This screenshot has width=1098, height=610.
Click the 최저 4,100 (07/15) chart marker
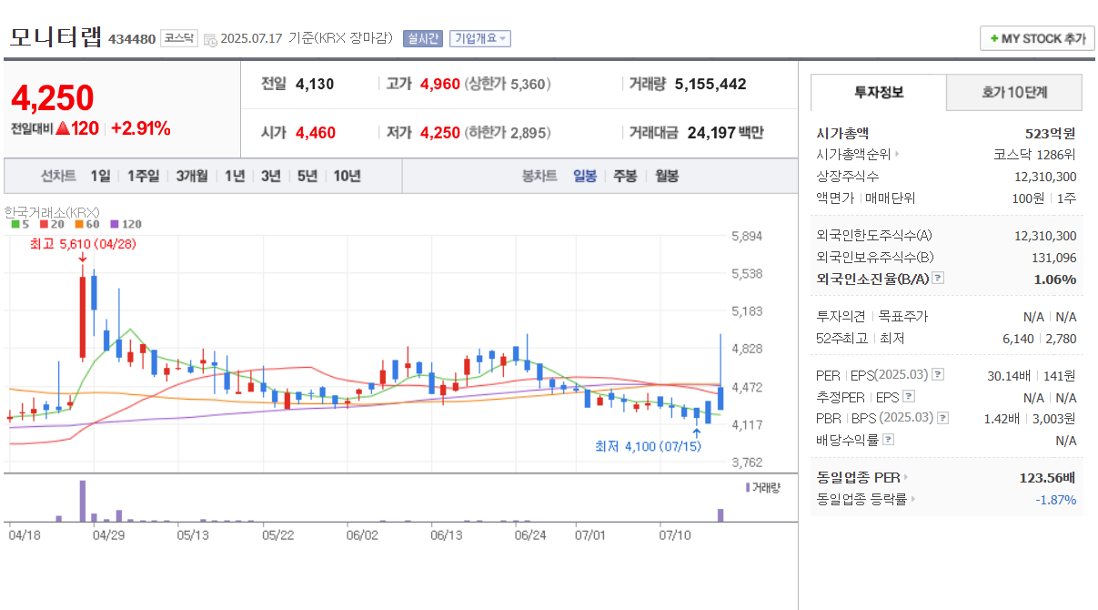pos(648,446)
